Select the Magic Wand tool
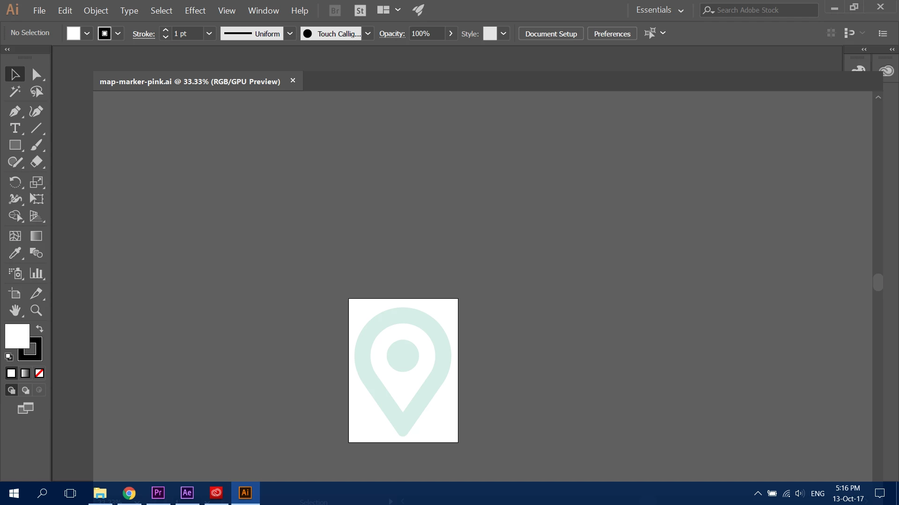This screenshot has height=505, width=899. coord(15,91)
